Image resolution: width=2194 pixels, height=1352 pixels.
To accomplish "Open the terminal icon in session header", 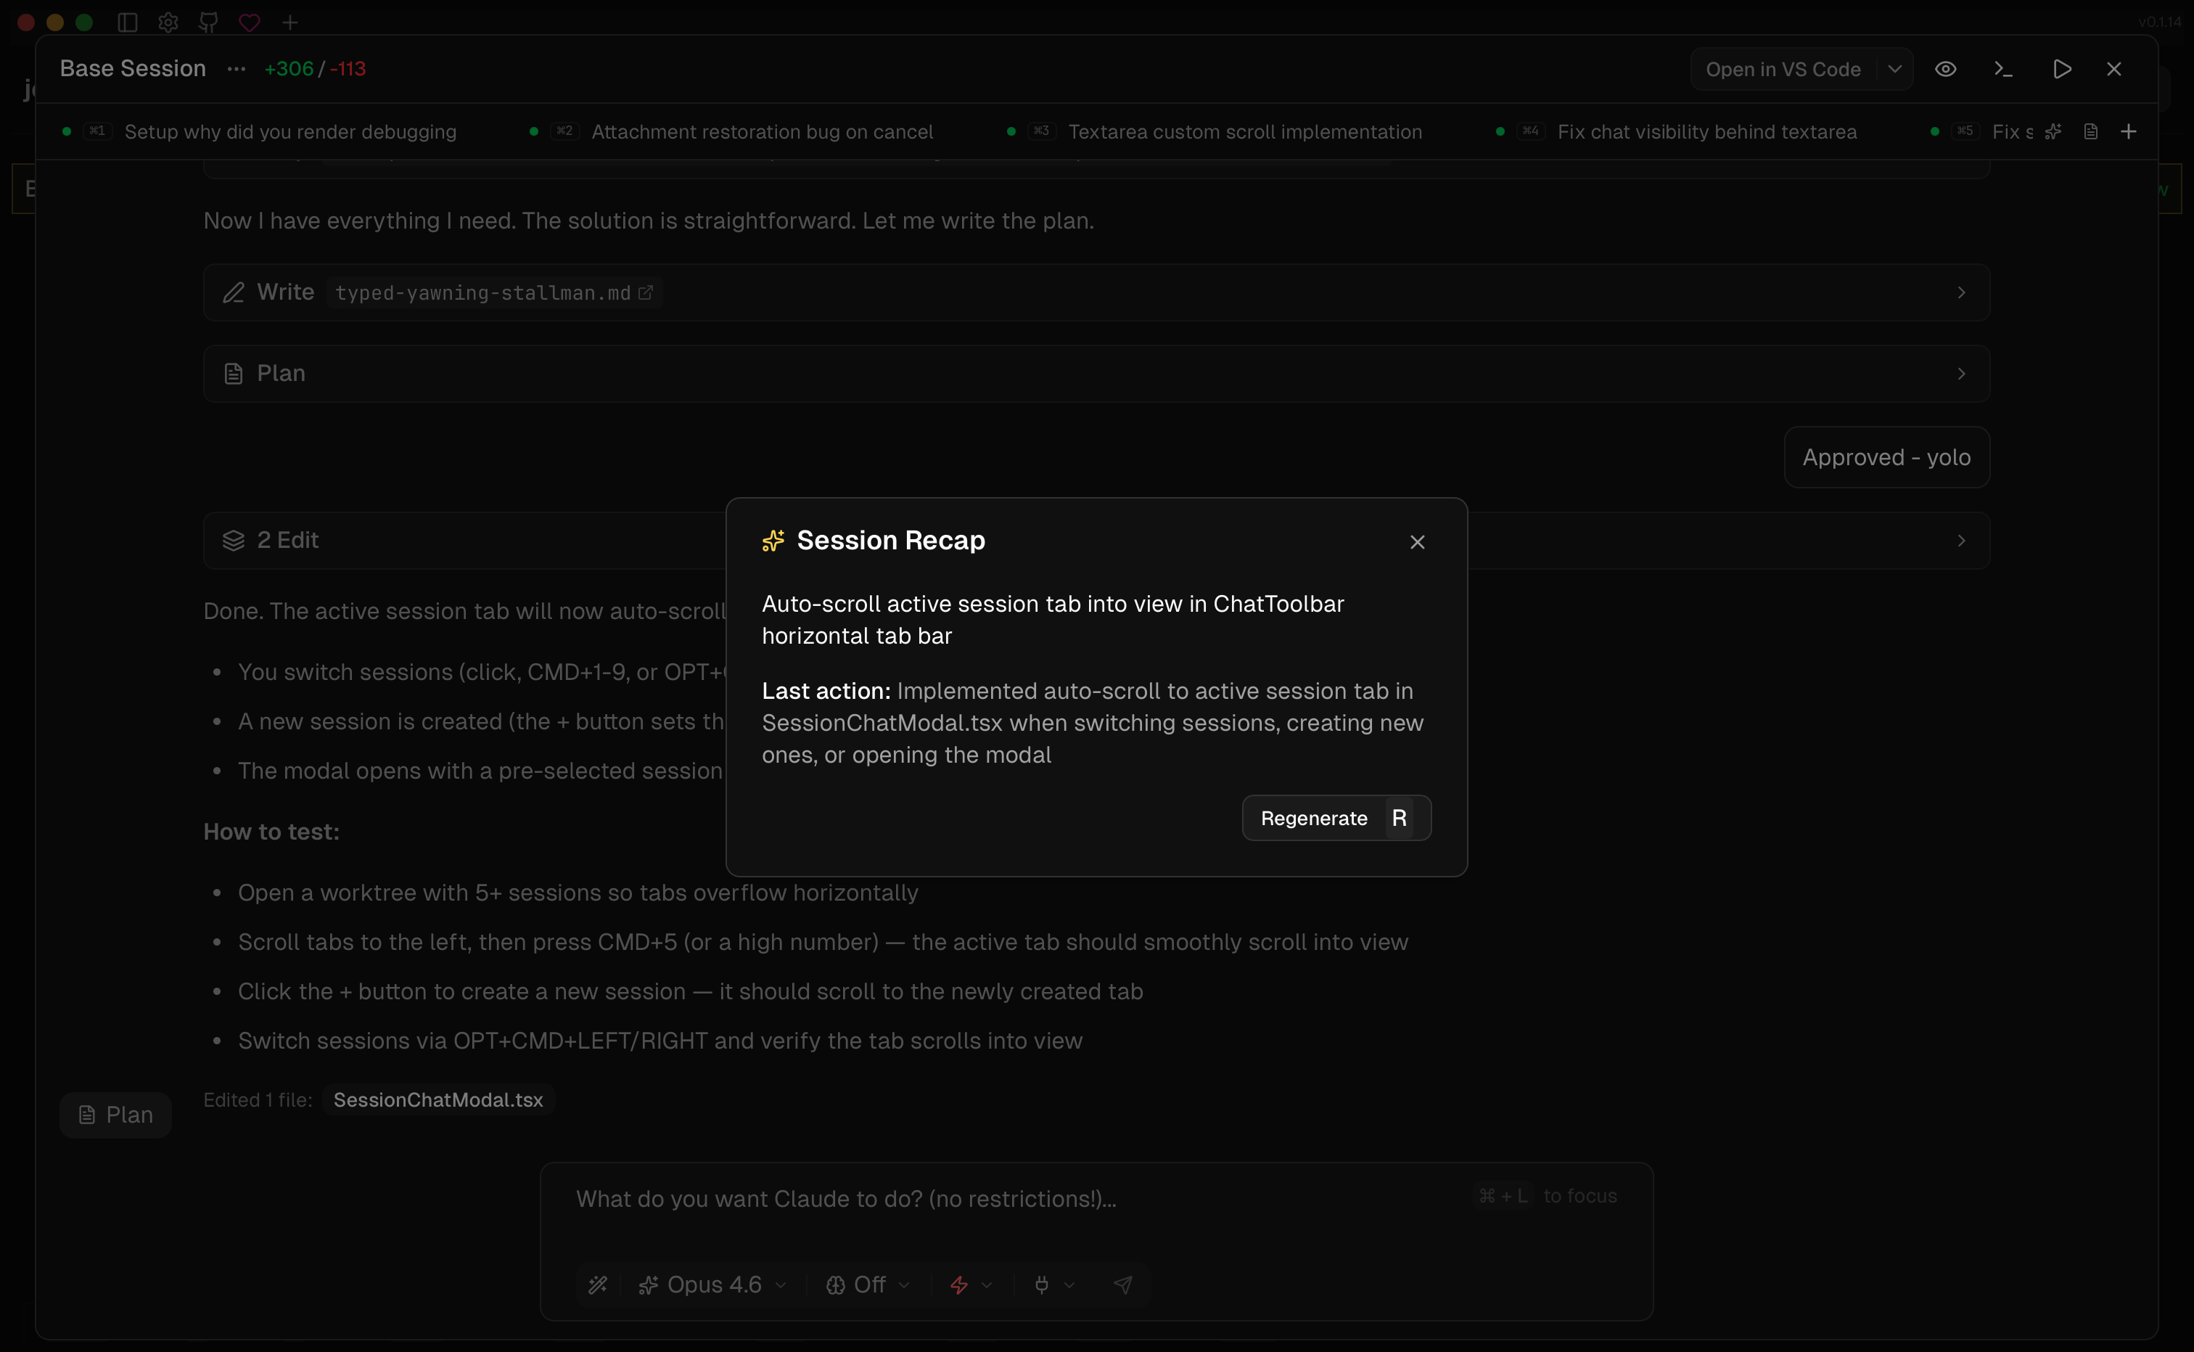I will pyautogui.click(x=2004, y=69).
